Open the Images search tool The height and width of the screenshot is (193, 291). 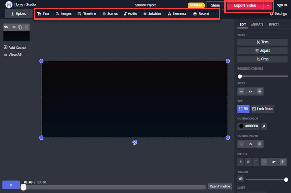coord(64,13)
